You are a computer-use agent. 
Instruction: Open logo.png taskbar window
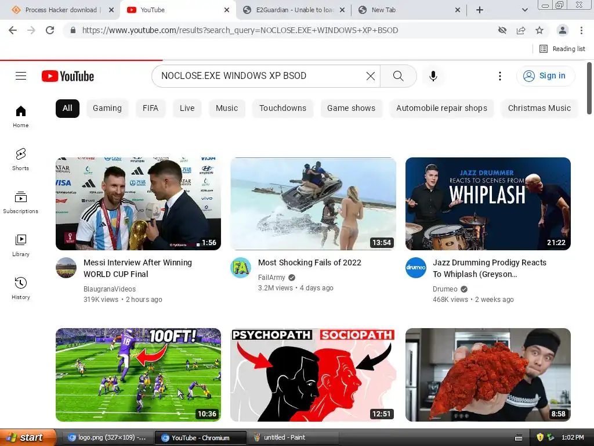click(x=107, y=438)
